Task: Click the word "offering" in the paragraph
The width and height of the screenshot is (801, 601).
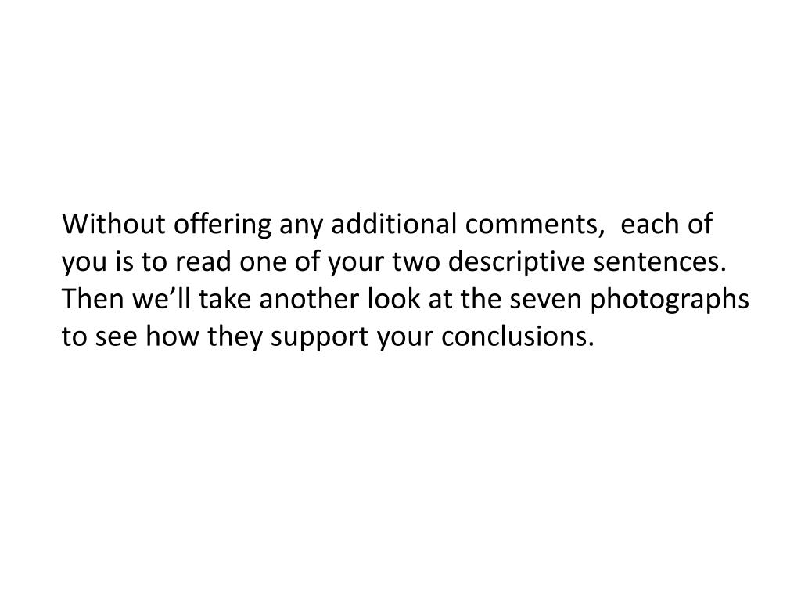Action: point(222,225)
